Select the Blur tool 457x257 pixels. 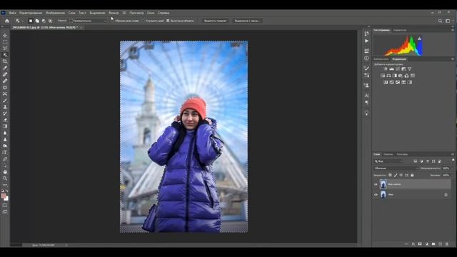[5, 133]
